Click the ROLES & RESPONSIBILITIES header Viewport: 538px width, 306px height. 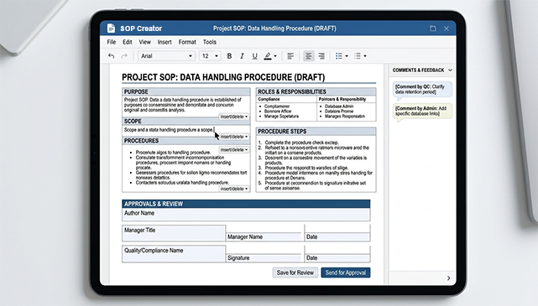coord(316,91)
